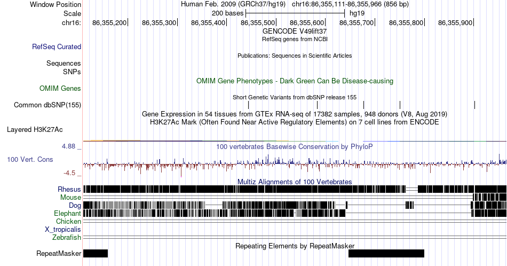Click the GENCODE V49lift37 track title
507x266 pixels.
coord(295,31)
